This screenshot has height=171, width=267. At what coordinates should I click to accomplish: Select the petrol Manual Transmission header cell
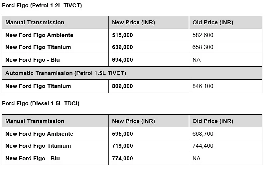pos(55,23)
